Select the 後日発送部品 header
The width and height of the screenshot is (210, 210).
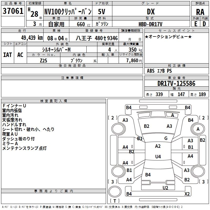[72, 65]
